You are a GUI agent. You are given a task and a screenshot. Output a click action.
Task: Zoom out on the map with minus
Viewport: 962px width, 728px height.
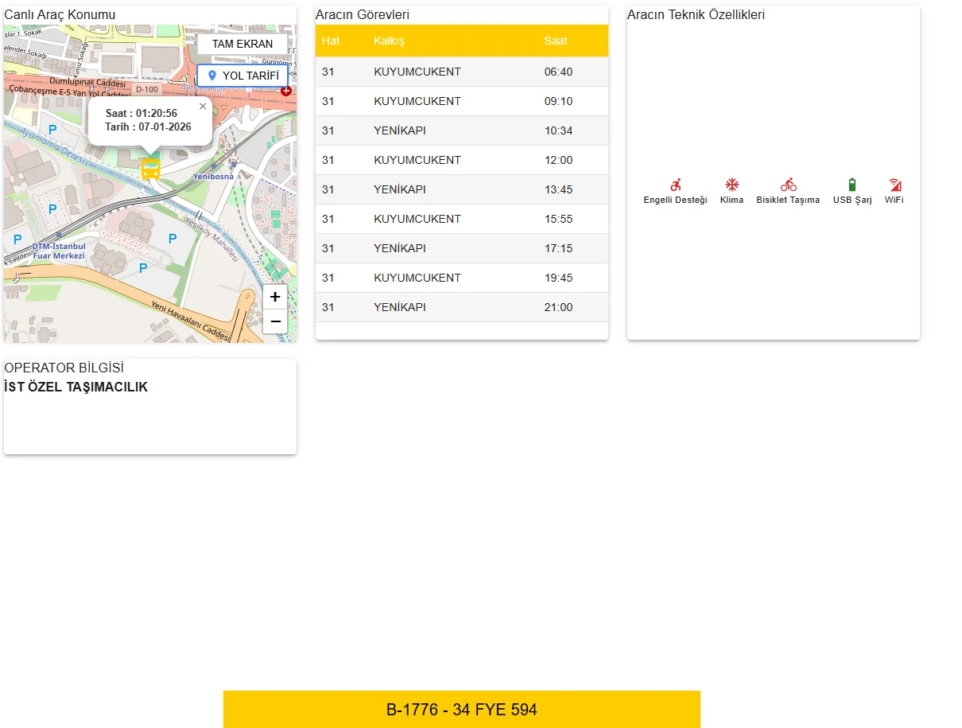(275, 321)
